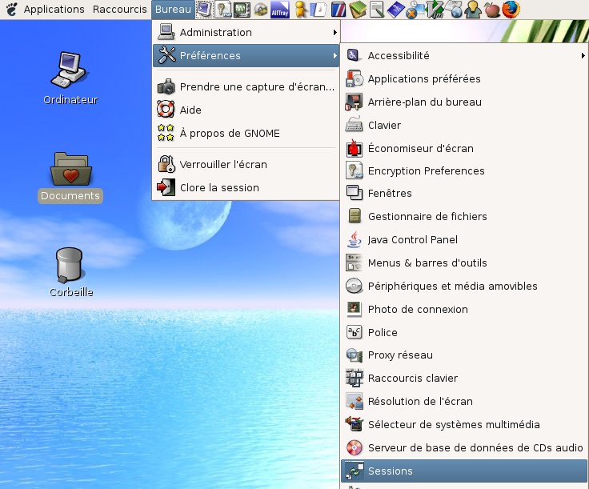Select the Clavier preferences entry
This screenshot has height=489, width=589.
464,125
